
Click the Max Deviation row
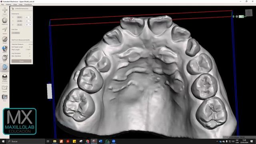click(21, 56)
